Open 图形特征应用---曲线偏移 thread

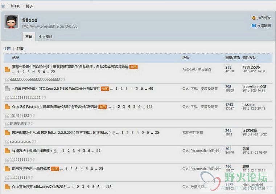tap(31, 169)
